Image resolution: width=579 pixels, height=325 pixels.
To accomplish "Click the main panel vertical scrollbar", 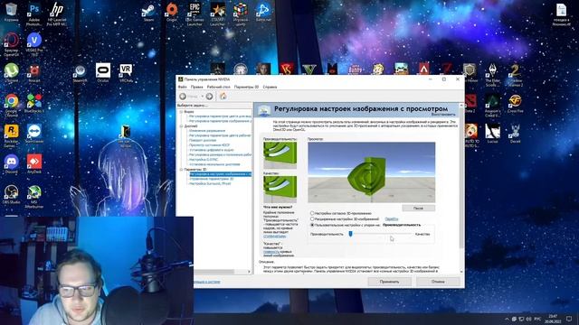I will pyautogui.click(x=461, y=188).
